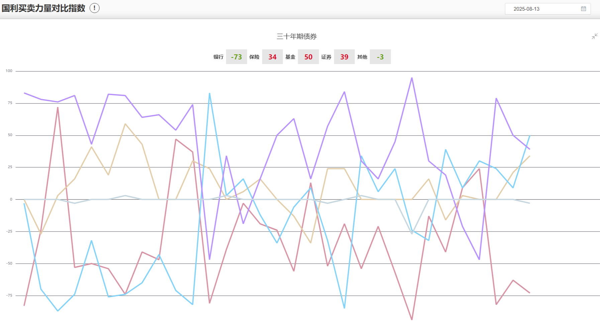Image resolution: width=600 pixels, height=322 pixels.
Task: Click the red 34 value box
Action: coord(272,57)
